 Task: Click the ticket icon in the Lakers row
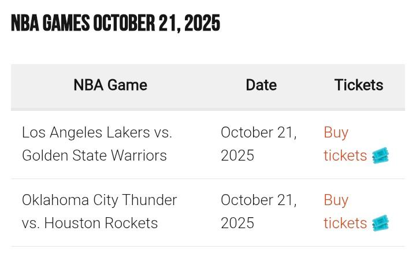pos(380,155)
